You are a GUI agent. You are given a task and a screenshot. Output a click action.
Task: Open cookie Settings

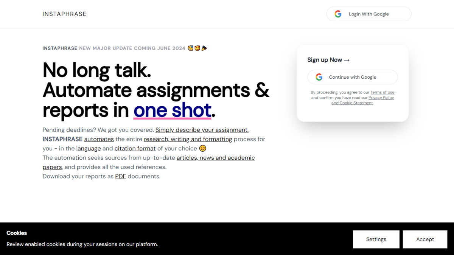coord(376,239)
